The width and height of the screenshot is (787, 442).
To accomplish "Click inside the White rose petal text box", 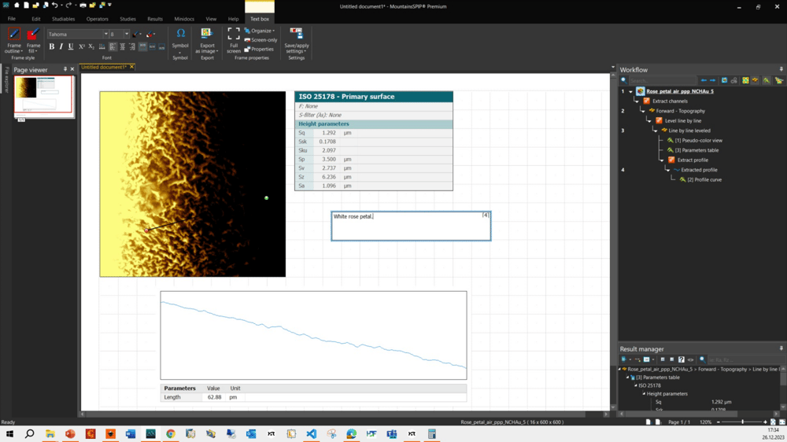I will 411,226.
